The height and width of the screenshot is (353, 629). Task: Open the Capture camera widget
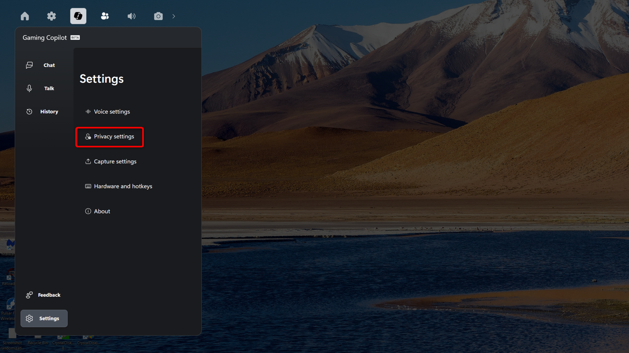click(x=158, y=16)
